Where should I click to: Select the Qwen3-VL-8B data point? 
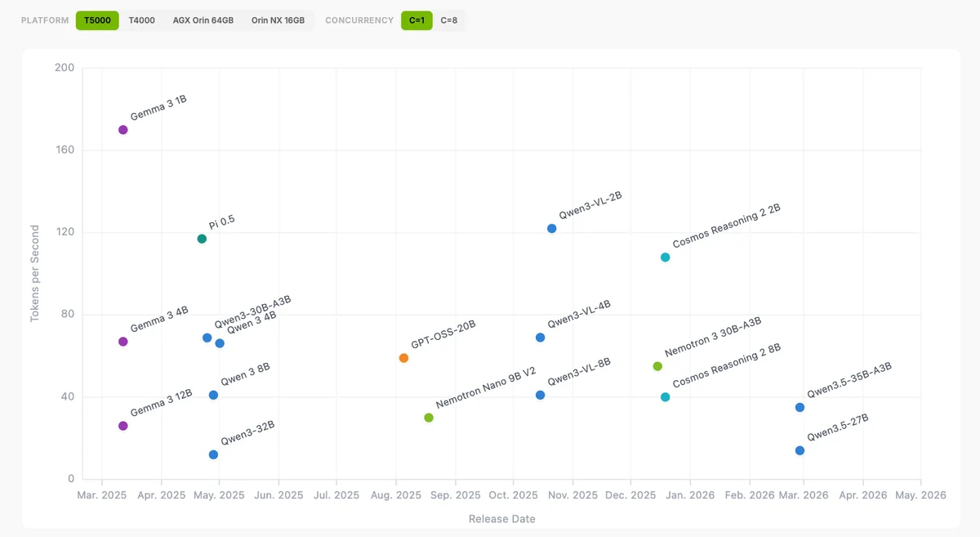click(540, 395)
